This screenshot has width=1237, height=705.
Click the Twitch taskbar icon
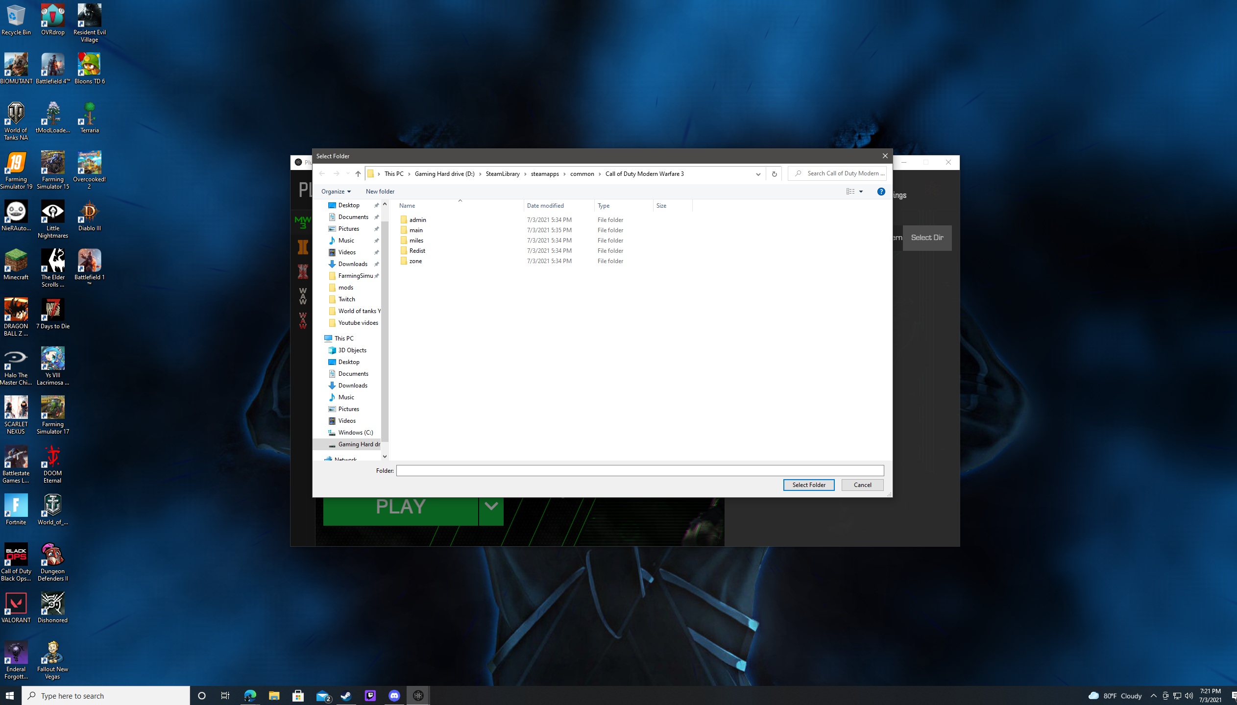[x=370, y=696]
